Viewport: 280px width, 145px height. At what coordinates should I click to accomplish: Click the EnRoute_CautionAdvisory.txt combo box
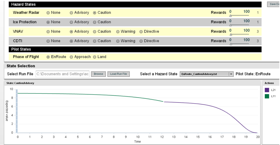(x=206, y=74)
